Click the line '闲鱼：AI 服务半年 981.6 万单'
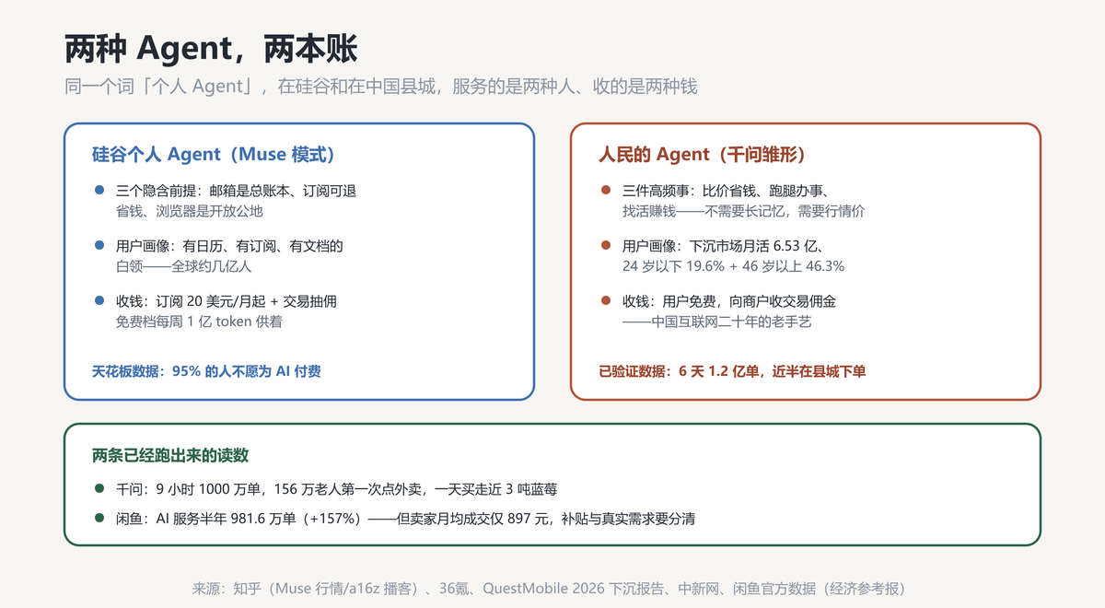Screen dimensions: 1105x608 405,519
